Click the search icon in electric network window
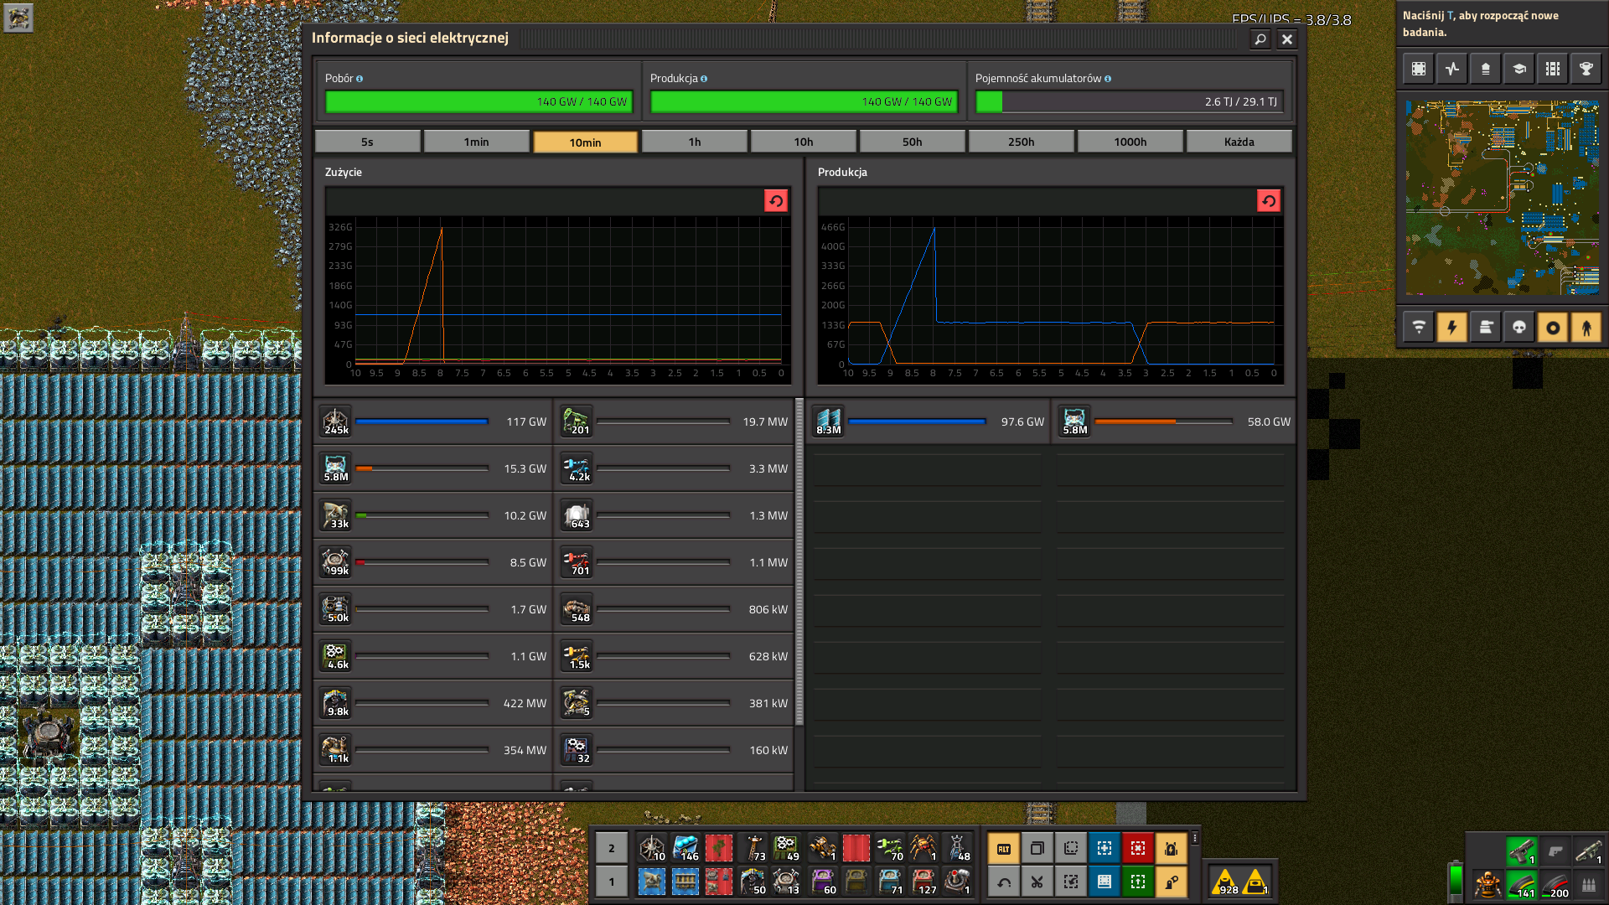 pos(1260,39)
